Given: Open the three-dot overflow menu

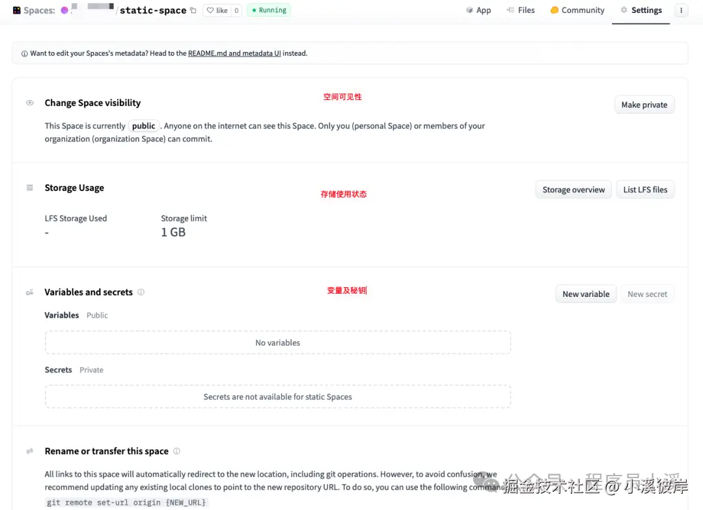Looking at the screenshot, I should point(681,10).
